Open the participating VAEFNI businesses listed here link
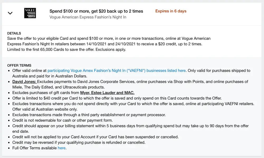The image size is (264, 158). coord(116,71)
